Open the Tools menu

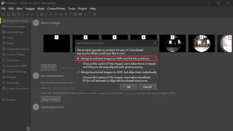pyautogui.click(x=72, y=9)
